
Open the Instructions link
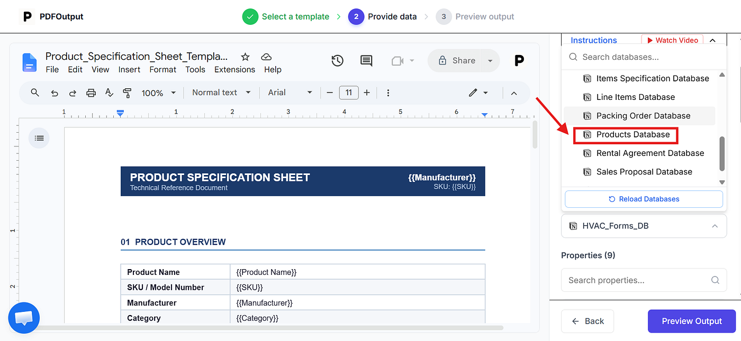tap(594, 40)
